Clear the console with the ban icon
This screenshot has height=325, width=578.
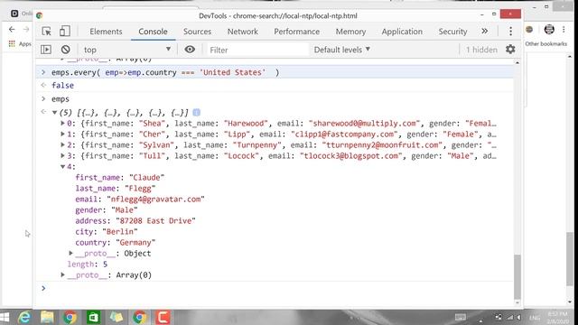pos(66,50)
